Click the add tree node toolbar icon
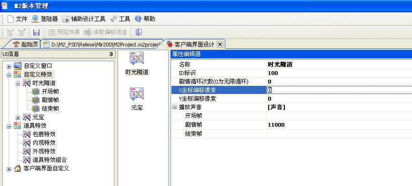 click(x=10, y=32)
